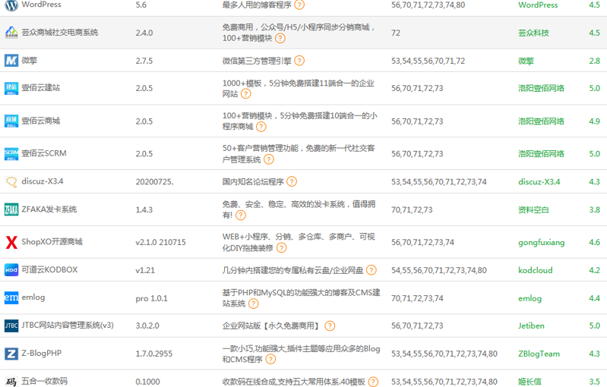Open help icon beside 国内知名论坛程序
The width and height of the screenshot is (607, 387).
(292, 181)
